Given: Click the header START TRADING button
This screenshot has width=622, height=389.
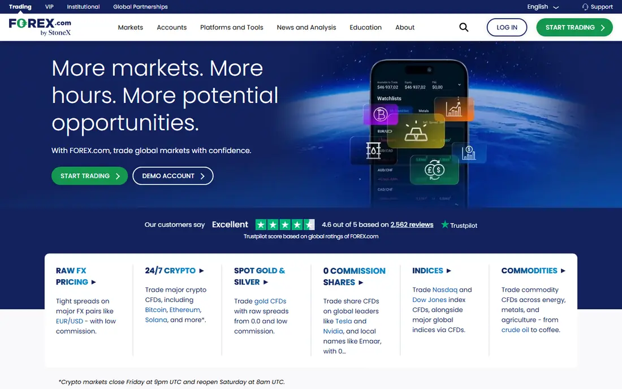Looking at the screenshot, I should tap(574, 27).
